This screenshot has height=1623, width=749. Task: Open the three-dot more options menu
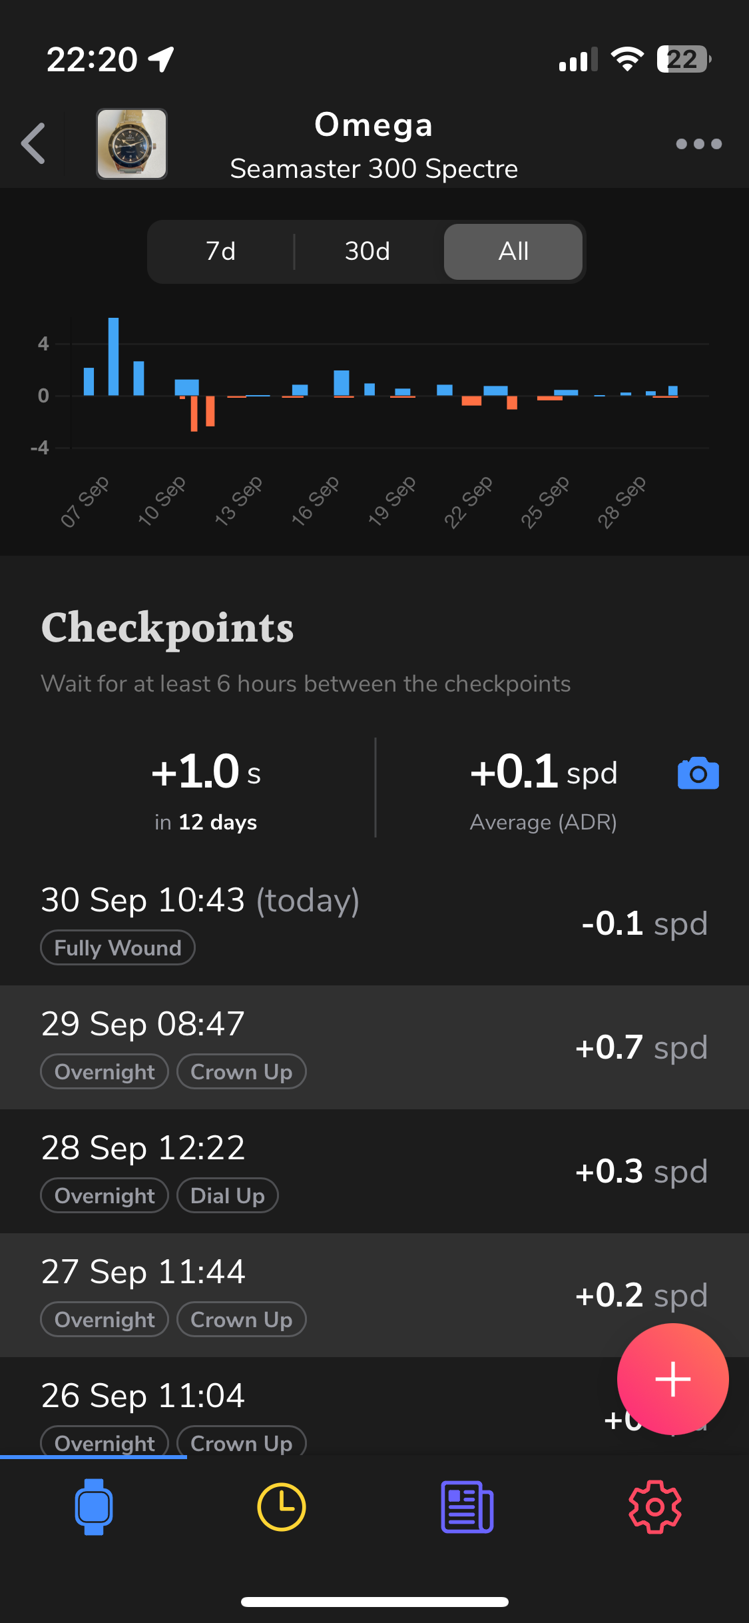[698, 144]
